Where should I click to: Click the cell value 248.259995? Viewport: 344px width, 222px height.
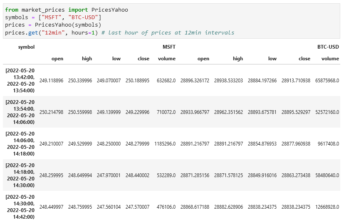coord(51,175)
